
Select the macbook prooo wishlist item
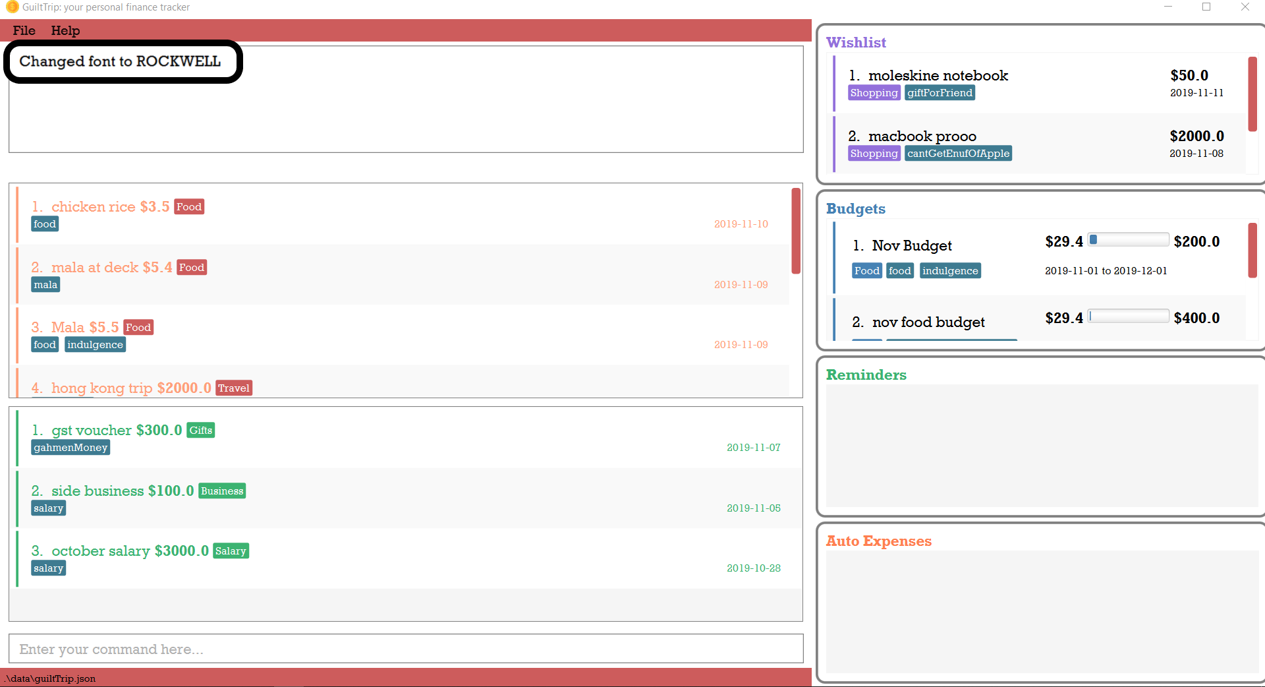click(1039, 144)
